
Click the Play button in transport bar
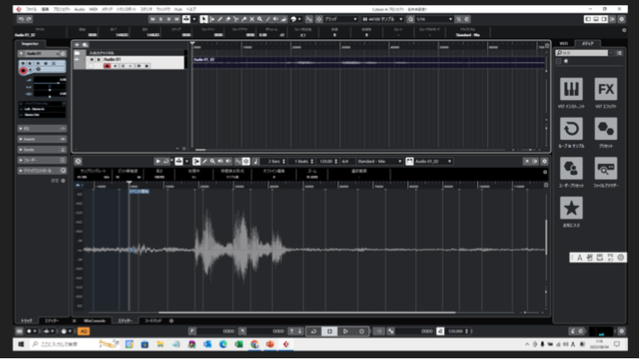coord(345,331)
